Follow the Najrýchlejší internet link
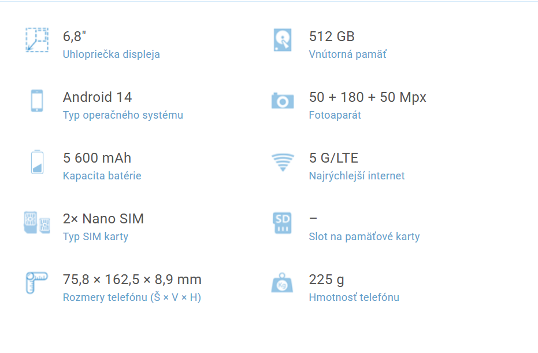Viewport: 538px width, 353px height. tap(357, 176)
